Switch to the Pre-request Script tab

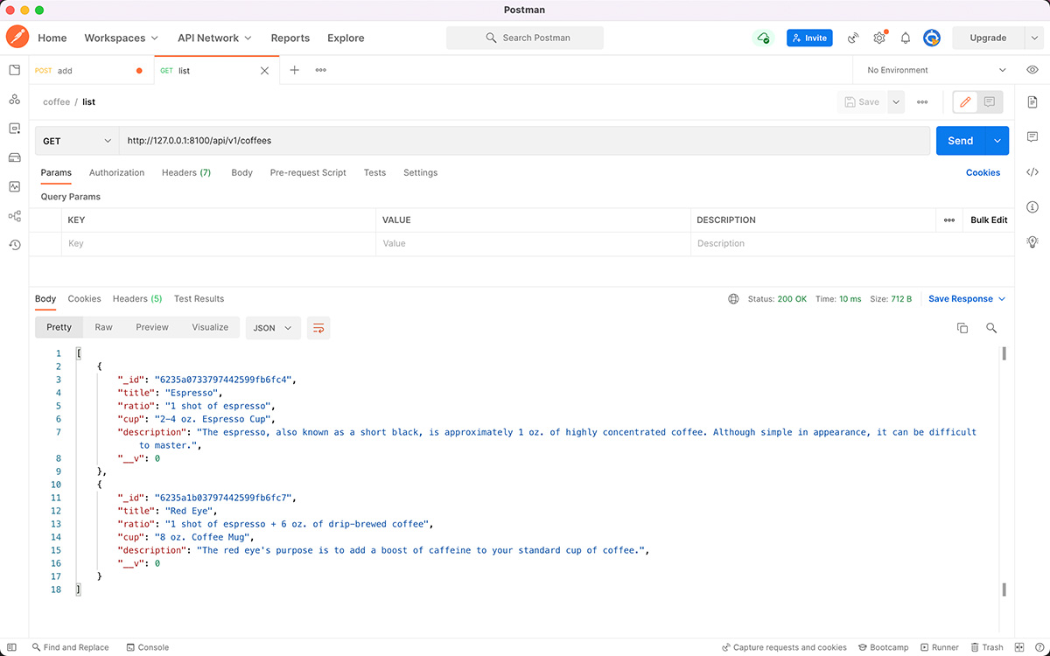[x=308, y=172]
